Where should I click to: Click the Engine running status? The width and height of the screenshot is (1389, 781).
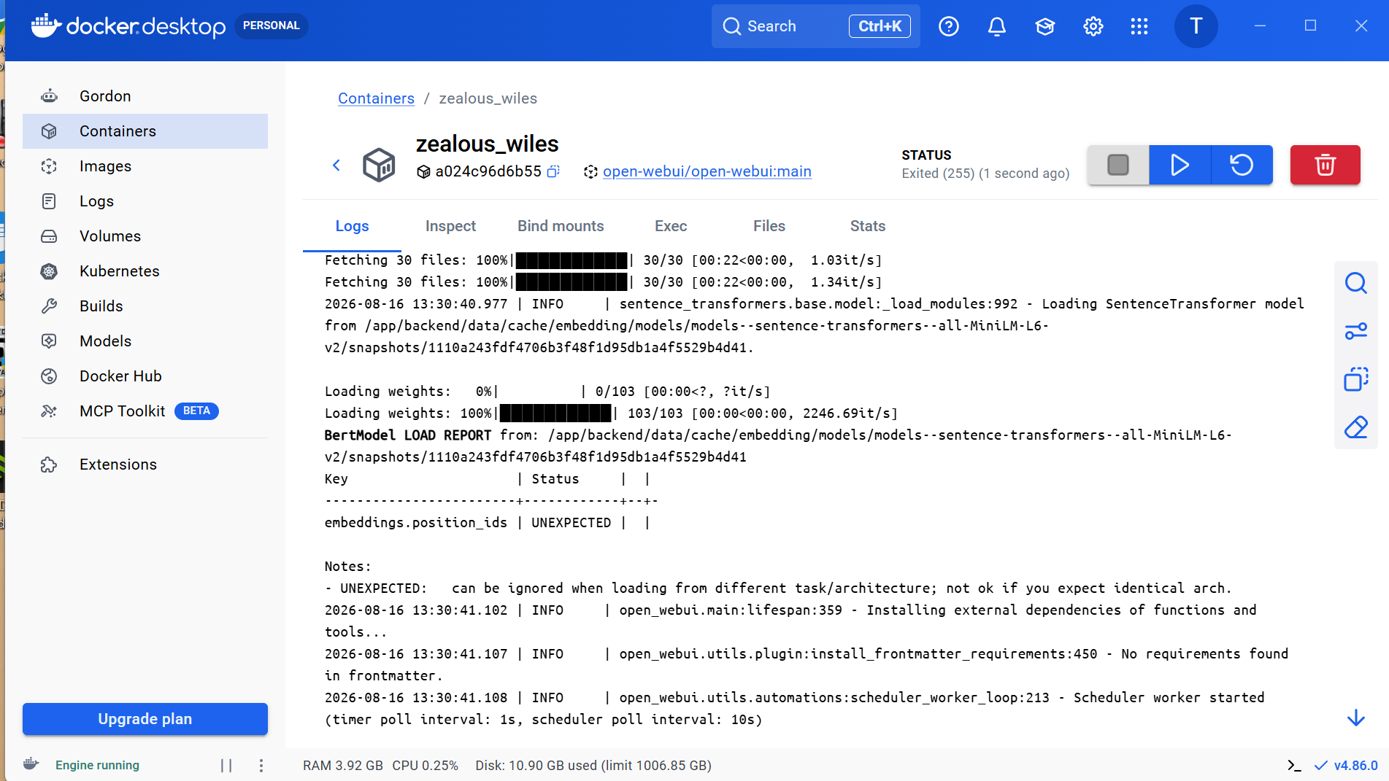[x=97, y=765]
